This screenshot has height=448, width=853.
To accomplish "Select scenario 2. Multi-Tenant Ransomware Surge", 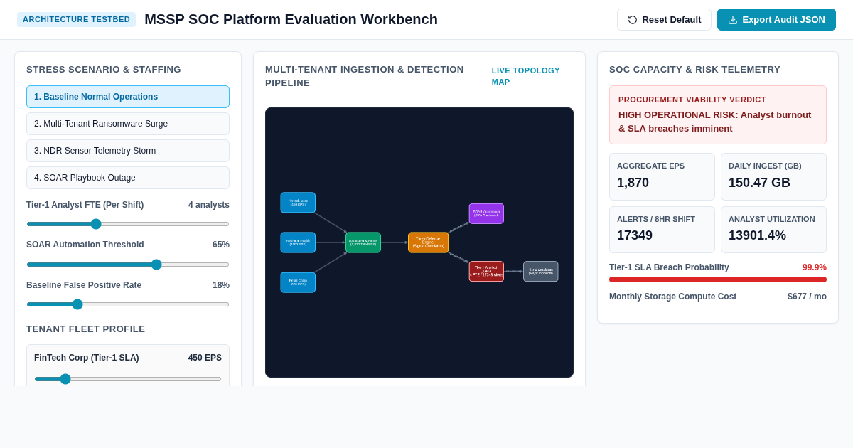I will click(x=128, y=124).
